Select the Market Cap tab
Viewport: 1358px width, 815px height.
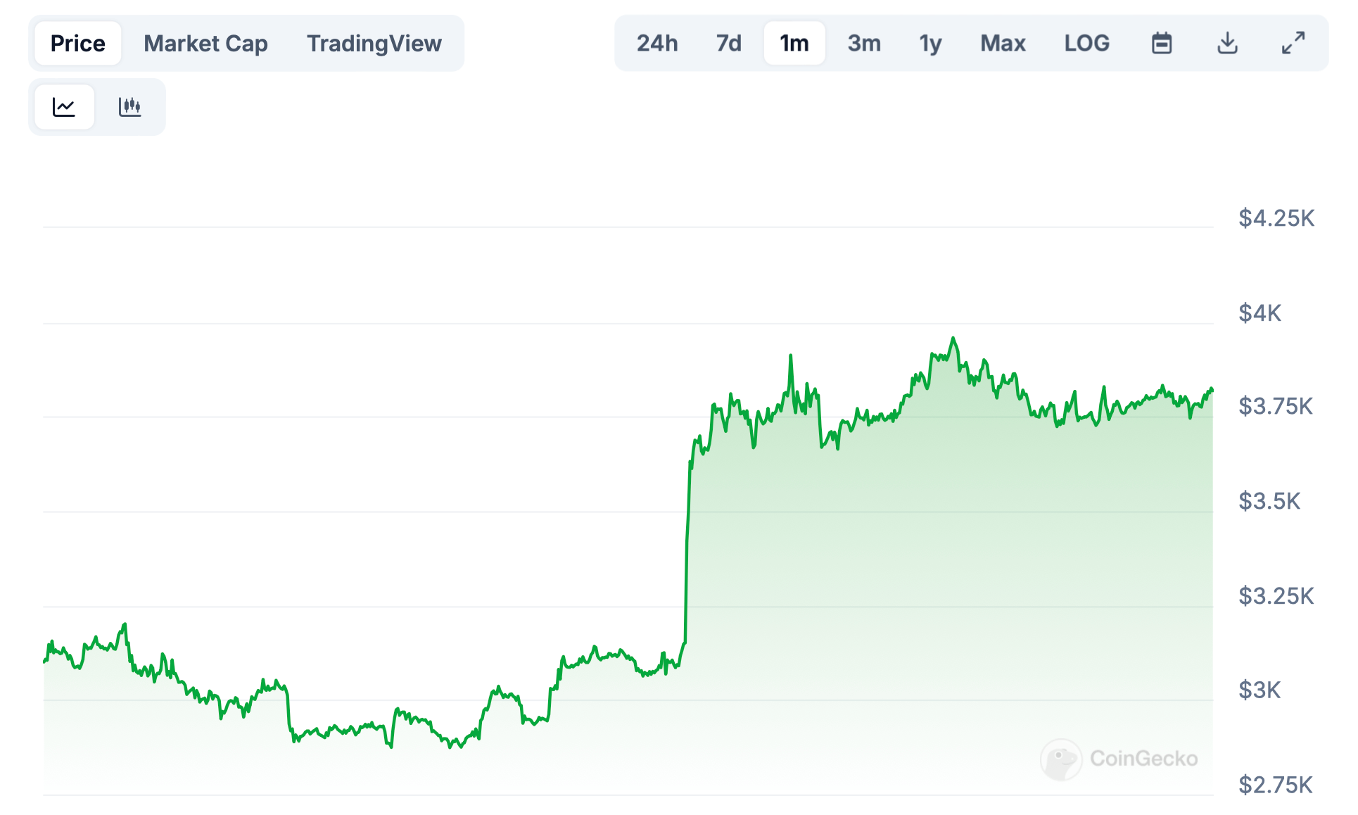[x=205, y=43]
